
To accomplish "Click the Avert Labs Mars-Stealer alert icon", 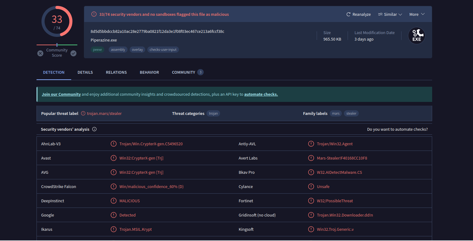I will [x=311, y=158].
